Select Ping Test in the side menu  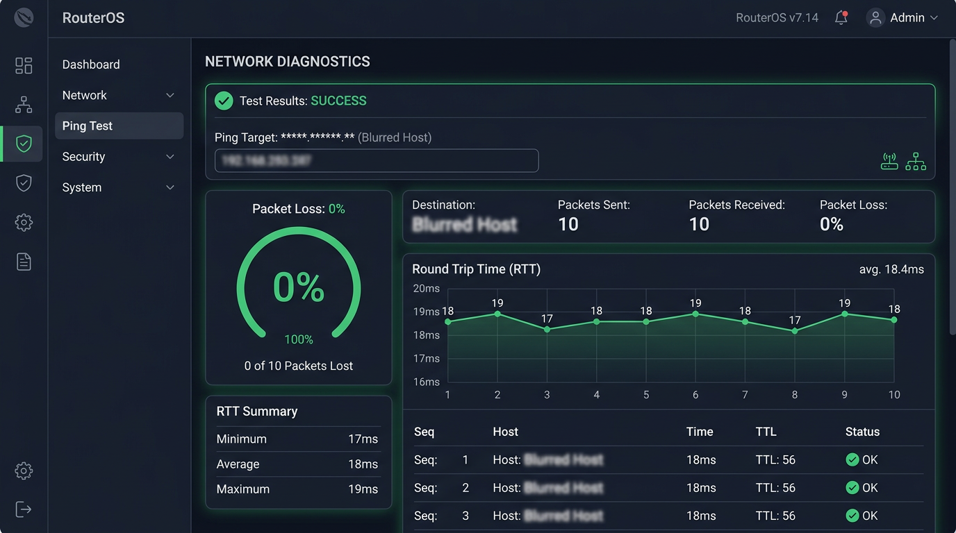pyautogui.click(x=119, y=126)
